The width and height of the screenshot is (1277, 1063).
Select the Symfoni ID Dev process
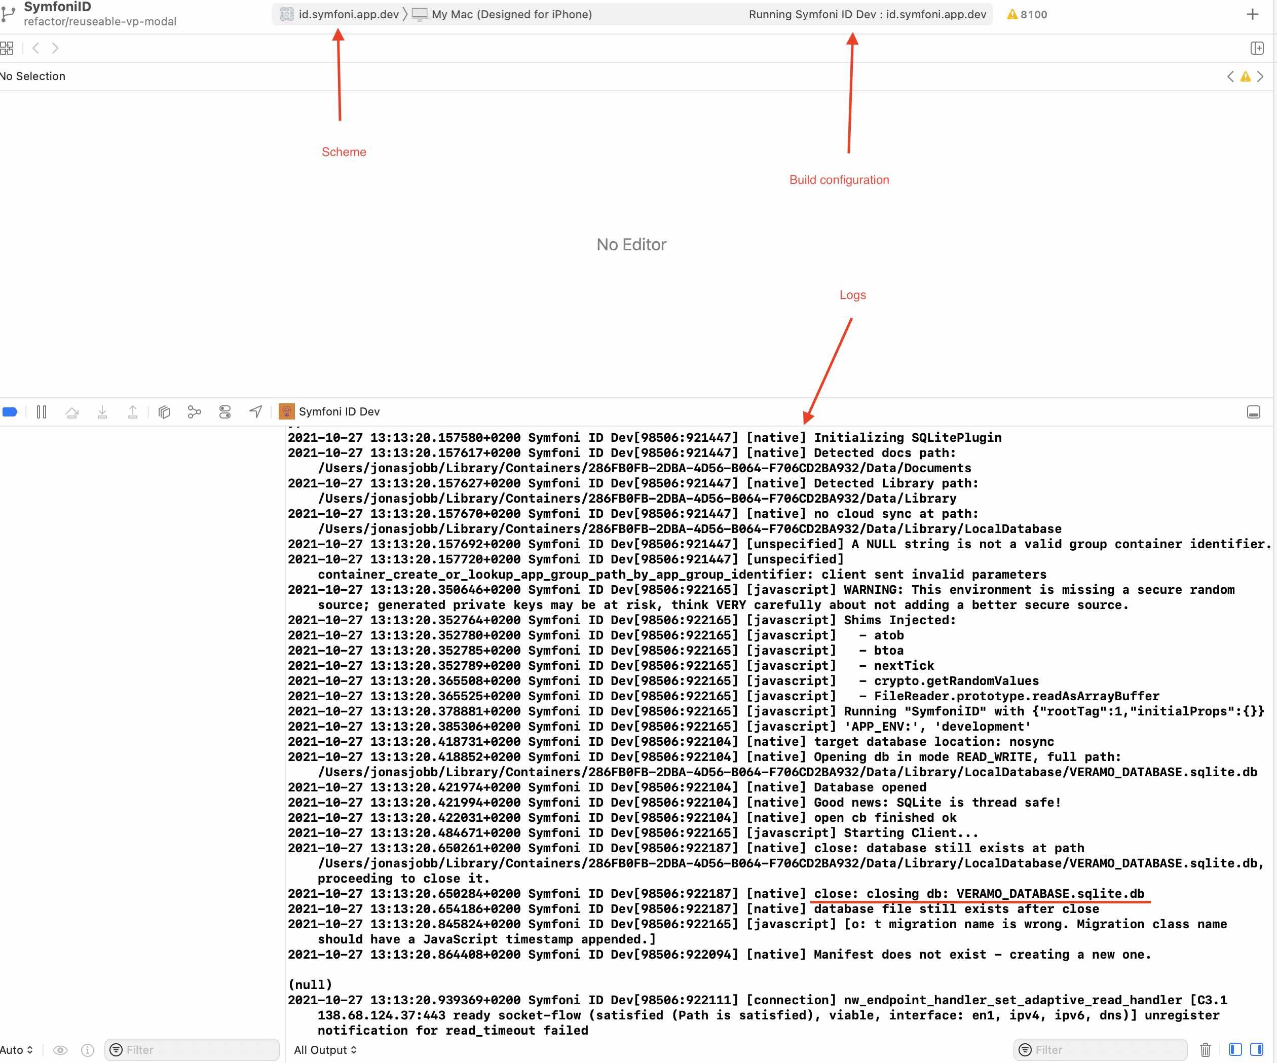click(x=329, y=412)
